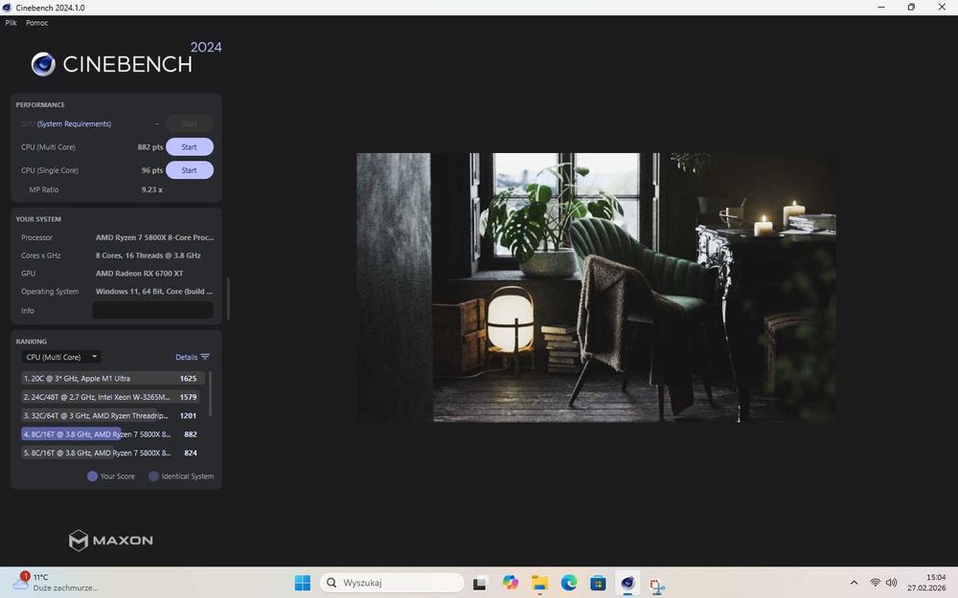This screenshot has height=598, width=958.
Task: Click the 8 Cores, 16 Threads text
Action: coord(148,255)
